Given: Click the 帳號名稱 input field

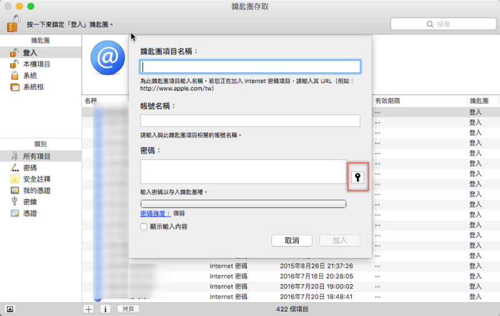Looking at the screenshot, I should click(x=251, y=121).
